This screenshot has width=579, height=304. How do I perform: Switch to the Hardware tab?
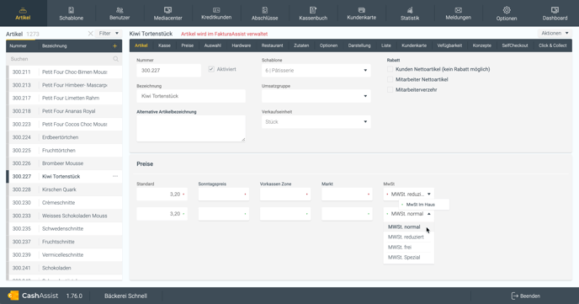(x=242, y=45)
